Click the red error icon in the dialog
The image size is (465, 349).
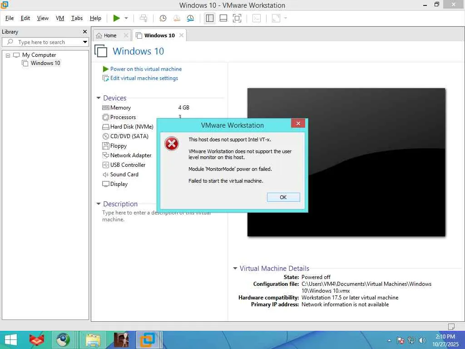coord(171,144)
